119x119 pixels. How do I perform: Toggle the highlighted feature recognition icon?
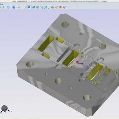[x=29, y=7]
